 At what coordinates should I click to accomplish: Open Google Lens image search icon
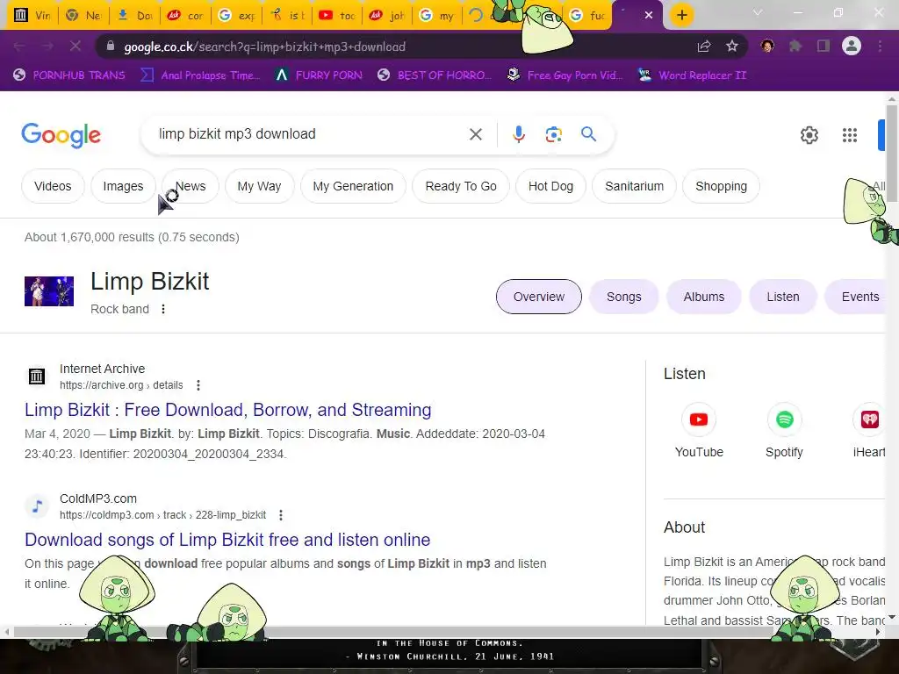pos(553,134)
